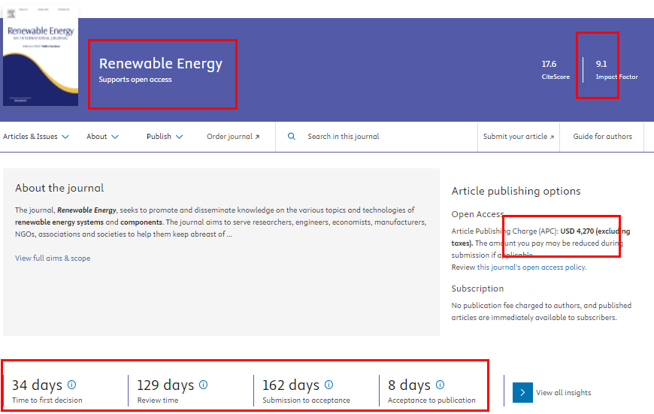This screenshot has width=654, height=414.
Task: Click the Time to first decision label
Action: click(x=47, y=400)
